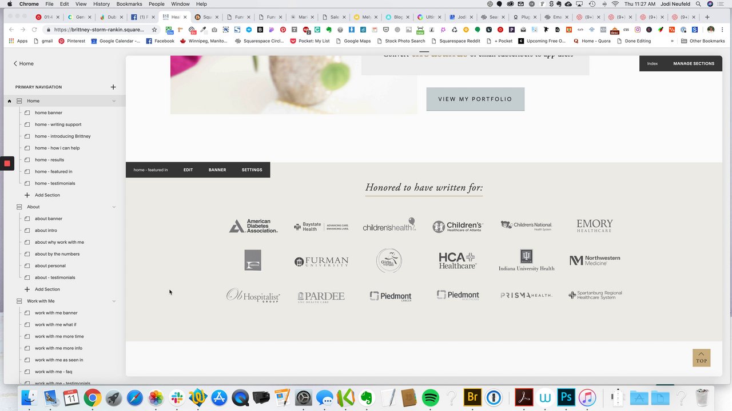
Task: Open 1Password from the dock
Action: coord(494,397)
